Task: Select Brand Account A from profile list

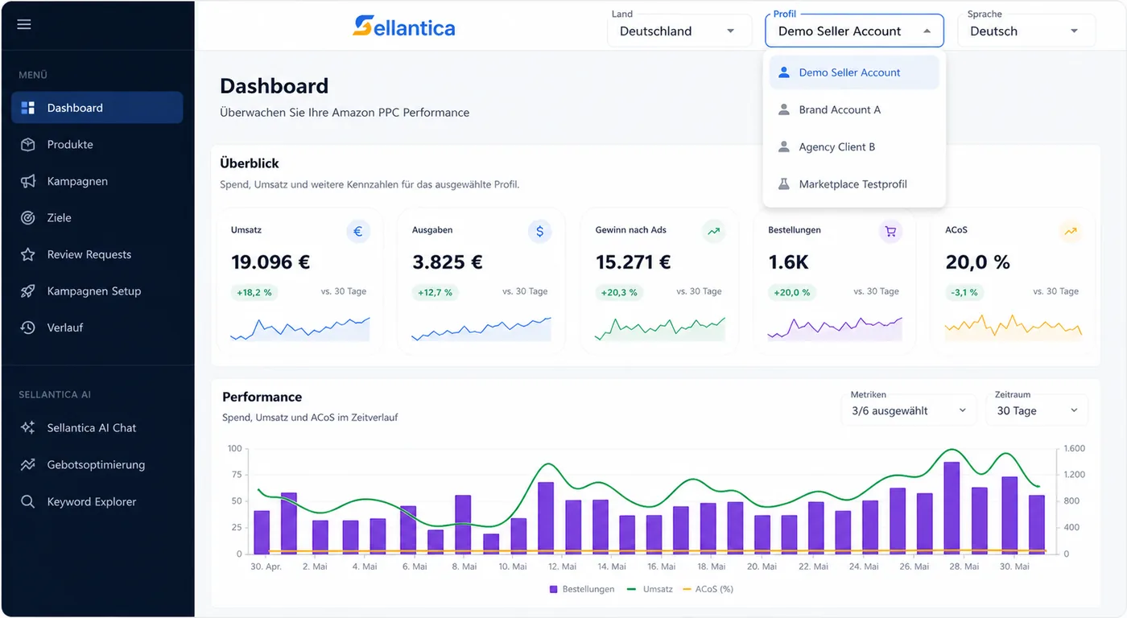Action: point(854,109)
